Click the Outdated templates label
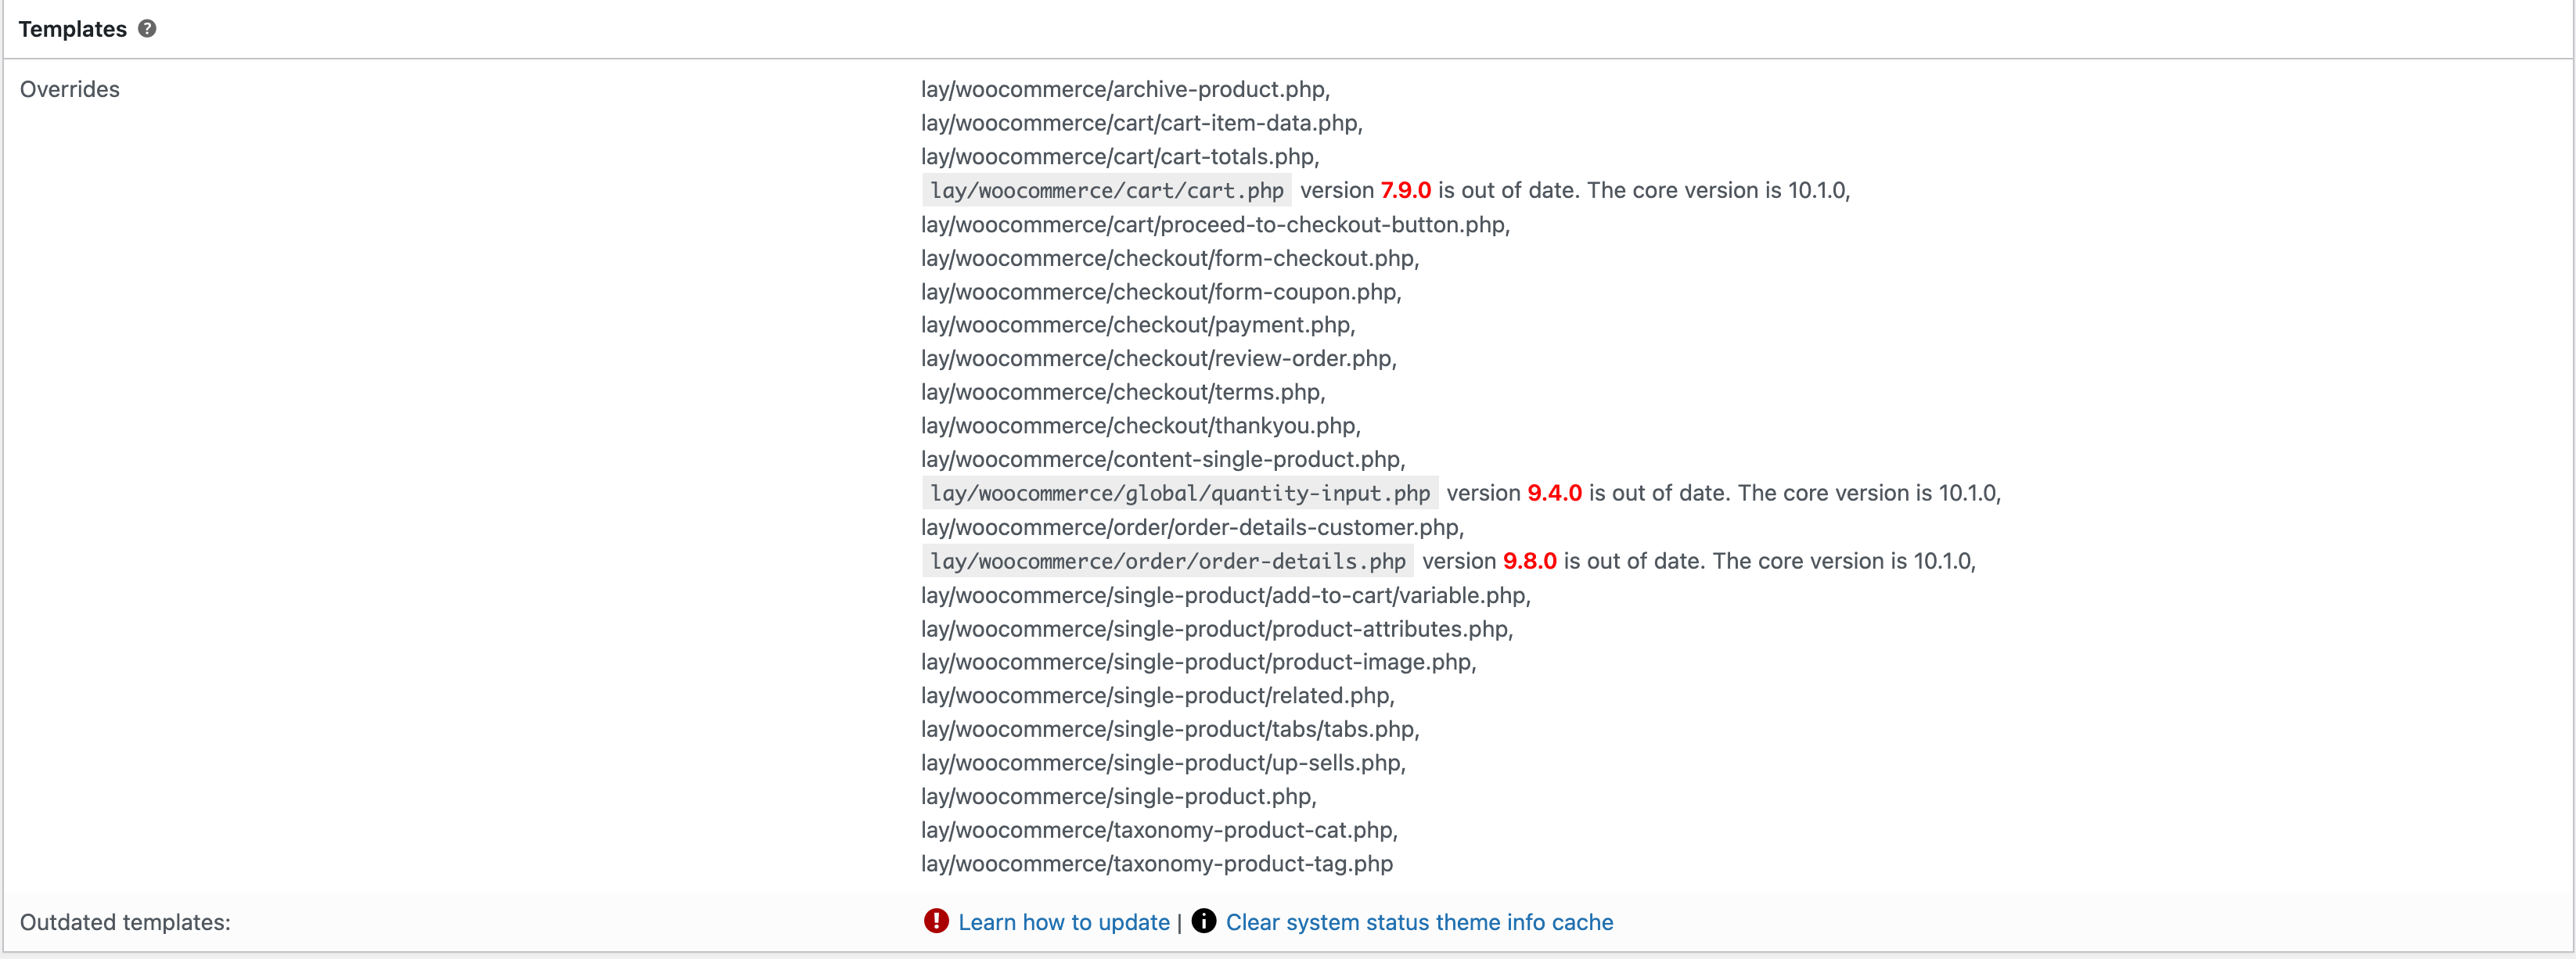 (x=125, y=922)
